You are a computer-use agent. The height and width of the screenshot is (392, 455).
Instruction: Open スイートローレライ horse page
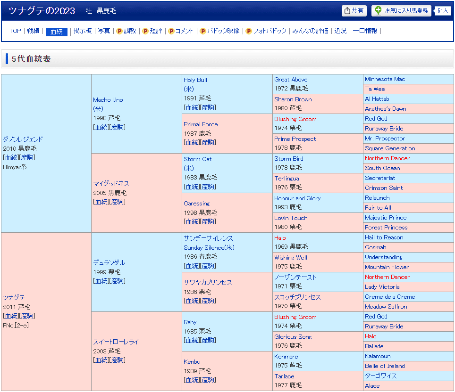pos(116,342)
